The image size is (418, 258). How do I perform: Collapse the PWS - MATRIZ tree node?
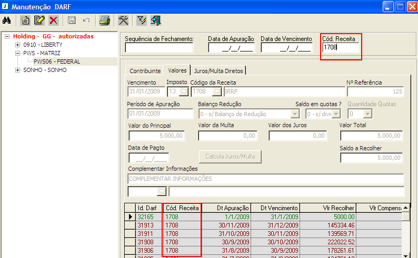[x=18, y=54]
